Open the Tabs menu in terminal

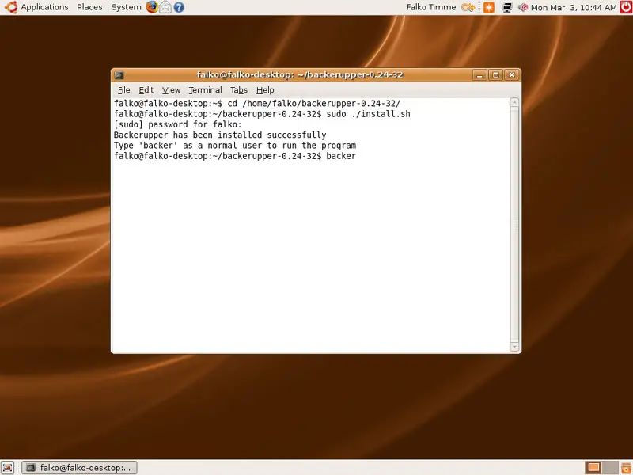tap(239, 90)
